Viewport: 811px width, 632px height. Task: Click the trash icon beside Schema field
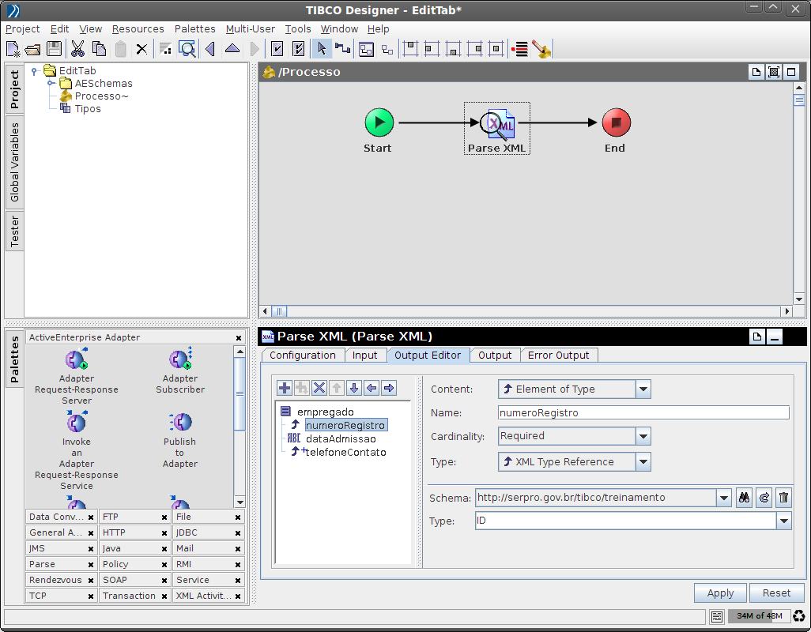(x=783, y=498)
